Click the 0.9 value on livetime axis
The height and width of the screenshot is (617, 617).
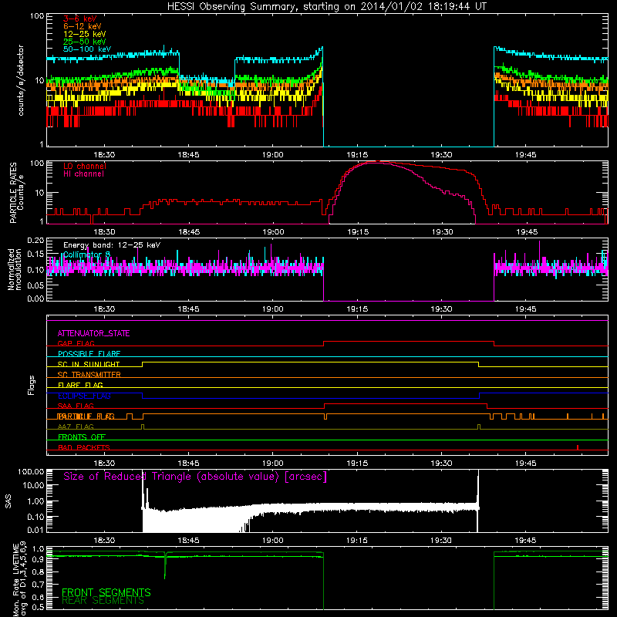point(38,560)
